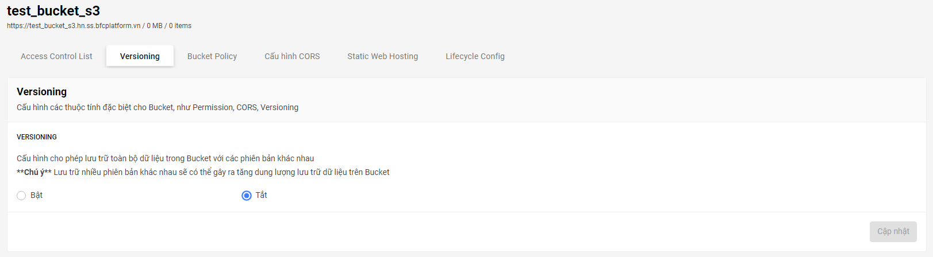Go to the Static Web Hosting tab
933x257 pixels.
click(383, 56)
